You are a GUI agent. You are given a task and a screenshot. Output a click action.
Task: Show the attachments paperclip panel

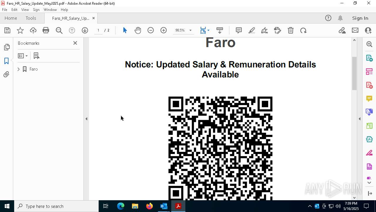(x=6, y=74)
